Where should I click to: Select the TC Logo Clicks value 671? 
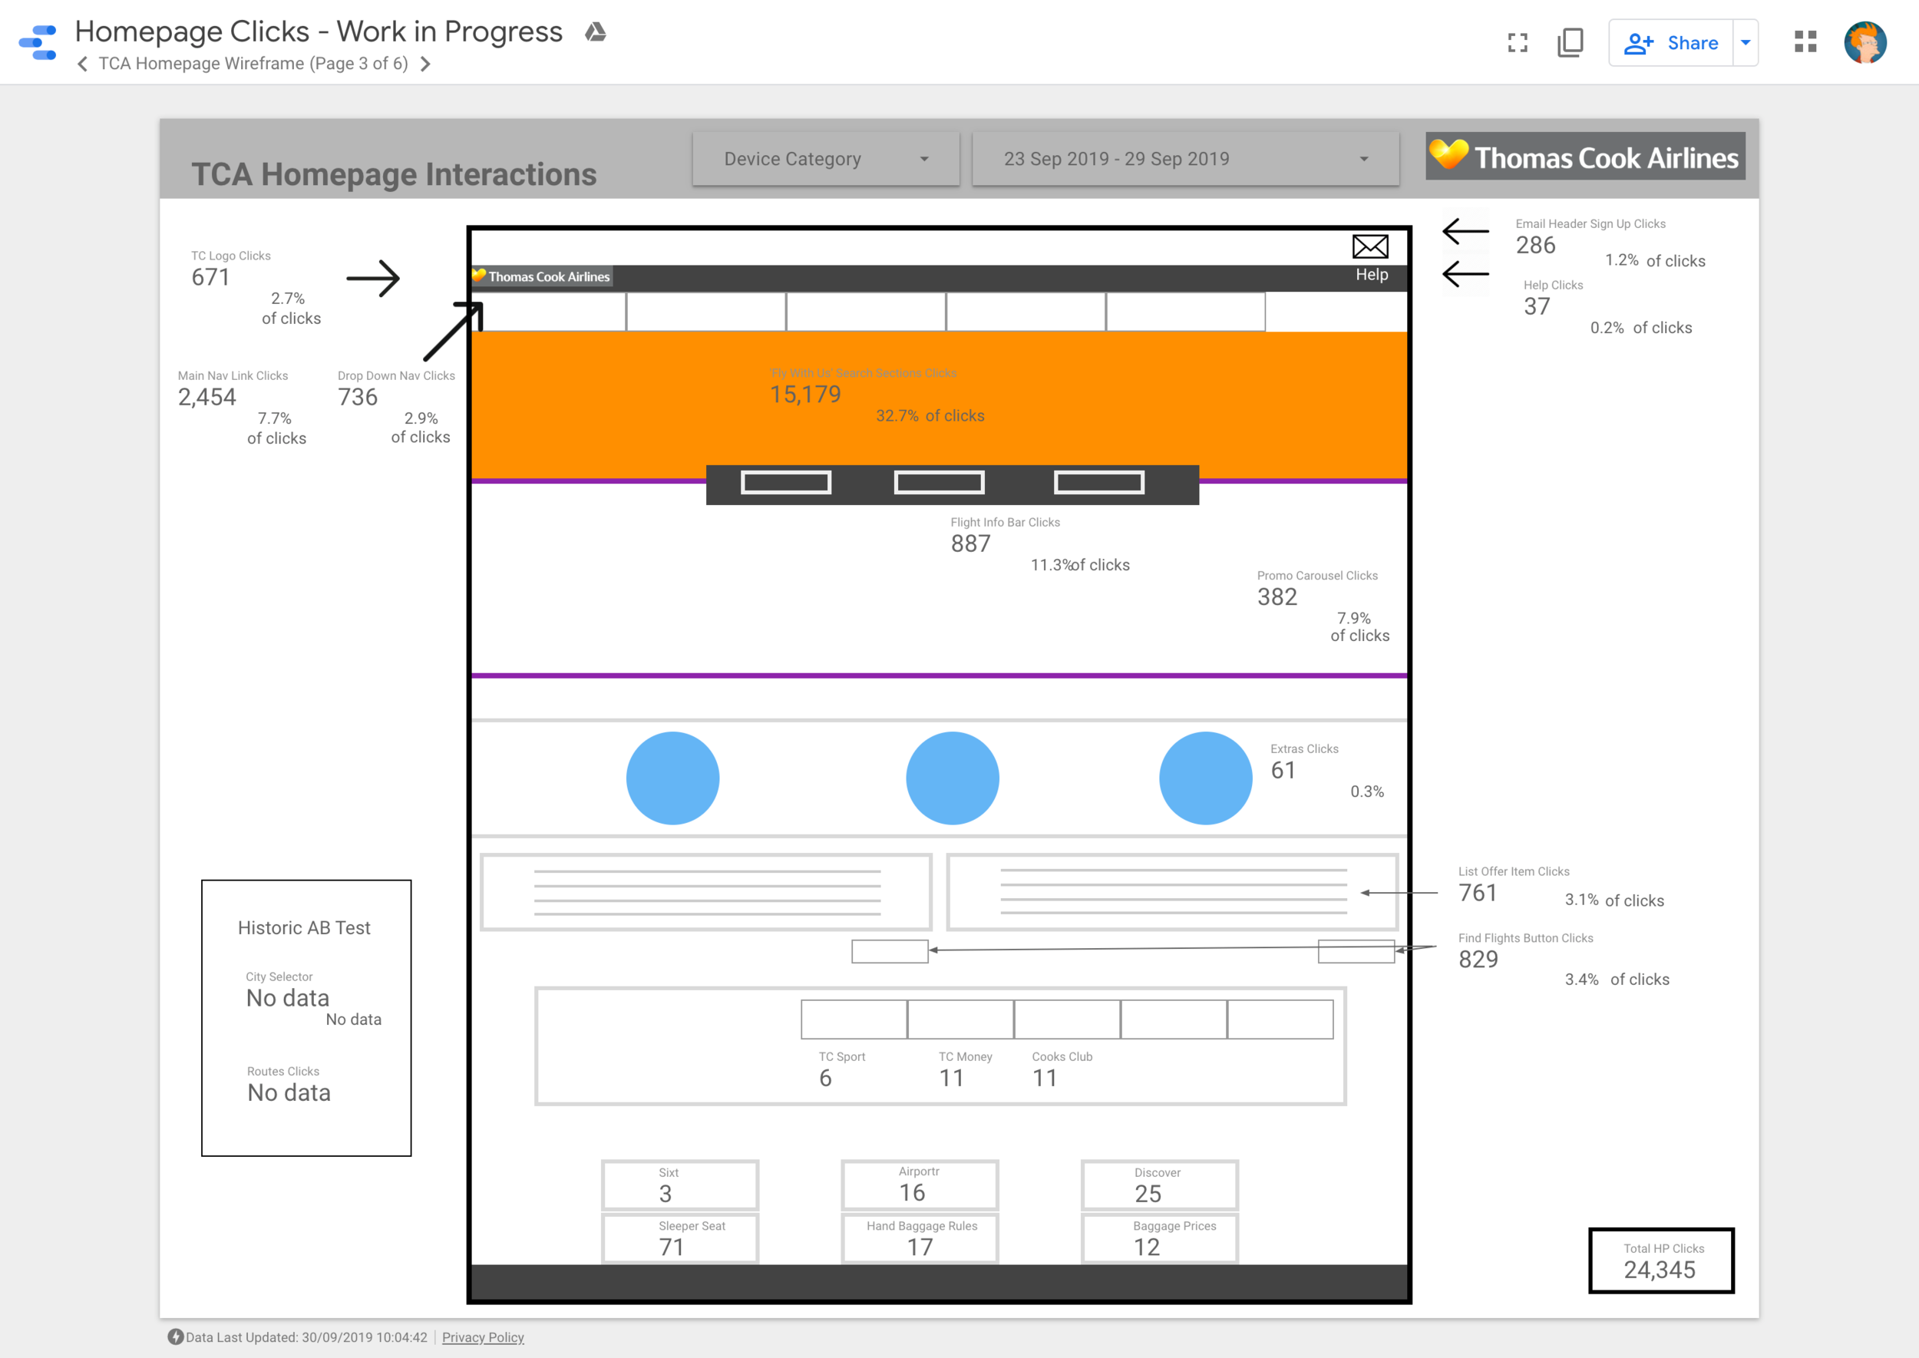[211, 277]
